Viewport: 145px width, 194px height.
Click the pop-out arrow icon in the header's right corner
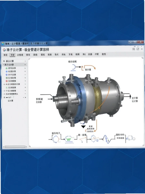coord(138,49)
